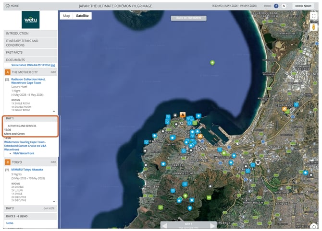The height and width of the screenshot is (231, 322).
Task: Click orange A marker on map
Action: (183, 115)
